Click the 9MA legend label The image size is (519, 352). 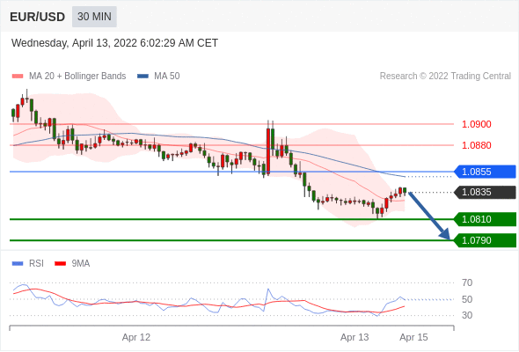(x=81, y=264)
